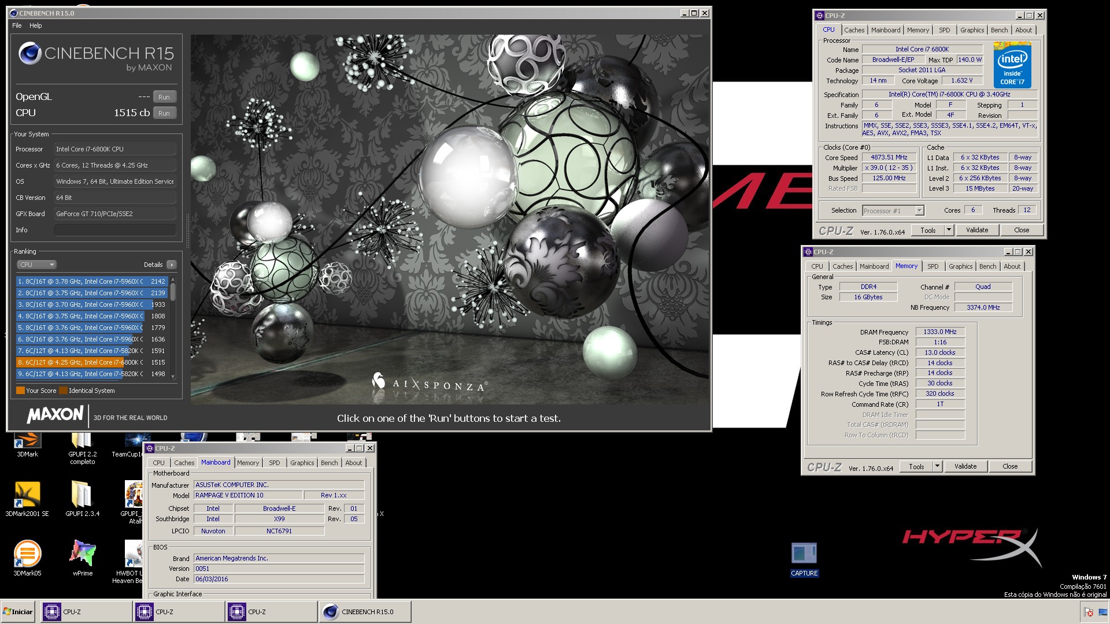Screen dimensions: 1110x624
Task: Click the Your Score orange legend swatch
Action: click(20, 391)
